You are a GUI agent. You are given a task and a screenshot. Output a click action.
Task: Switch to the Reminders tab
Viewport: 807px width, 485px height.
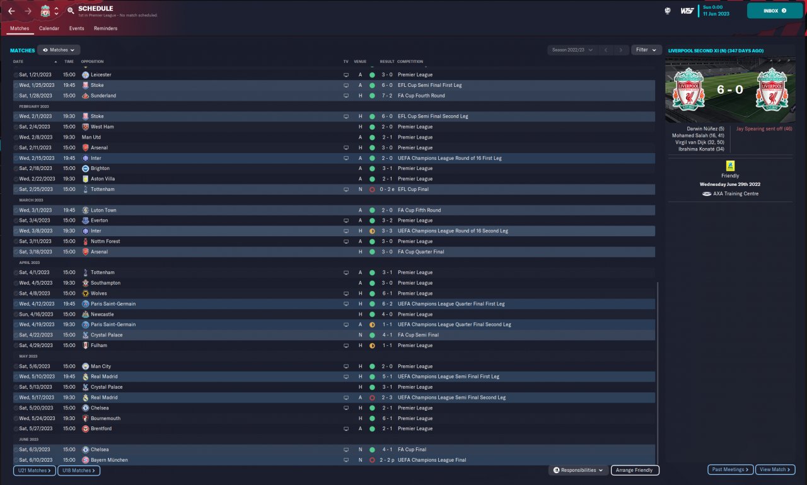pyautogui.click(x=106, y=28)
